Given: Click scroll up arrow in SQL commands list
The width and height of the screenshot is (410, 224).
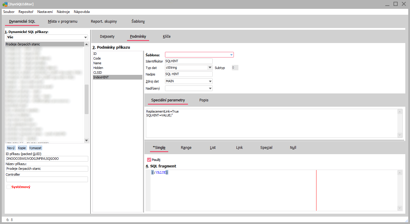Looking at the screenshot, I should point(86,44).
